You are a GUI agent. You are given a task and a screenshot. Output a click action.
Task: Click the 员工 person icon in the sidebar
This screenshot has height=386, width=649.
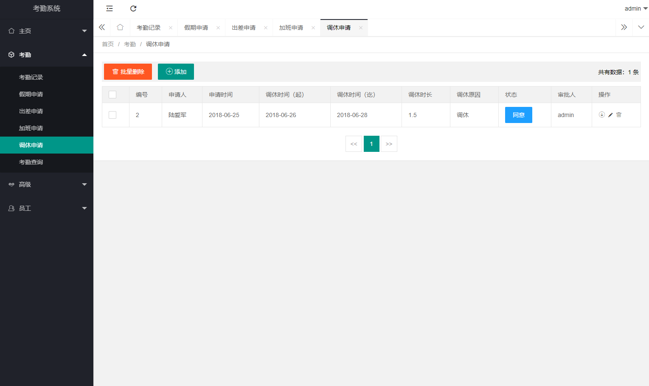pos(11,208)
